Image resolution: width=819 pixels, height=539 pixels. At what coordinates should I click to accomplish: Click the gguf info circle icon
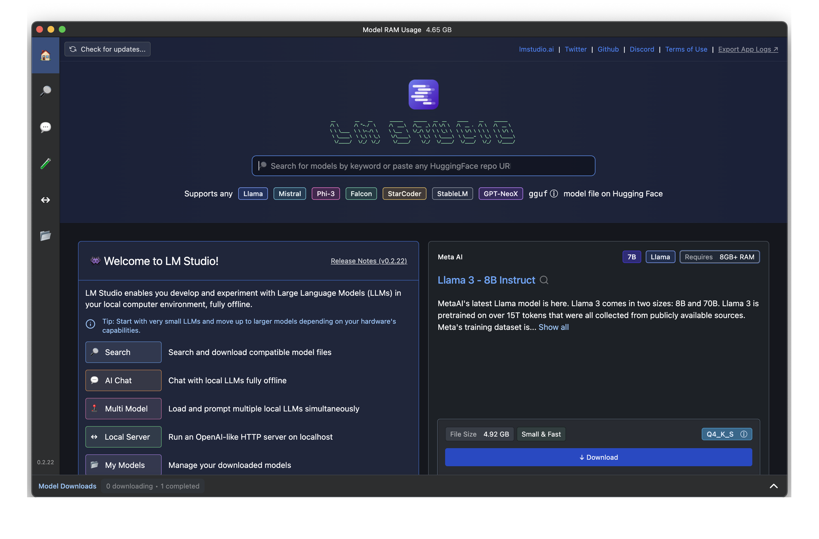pos(554,194)
